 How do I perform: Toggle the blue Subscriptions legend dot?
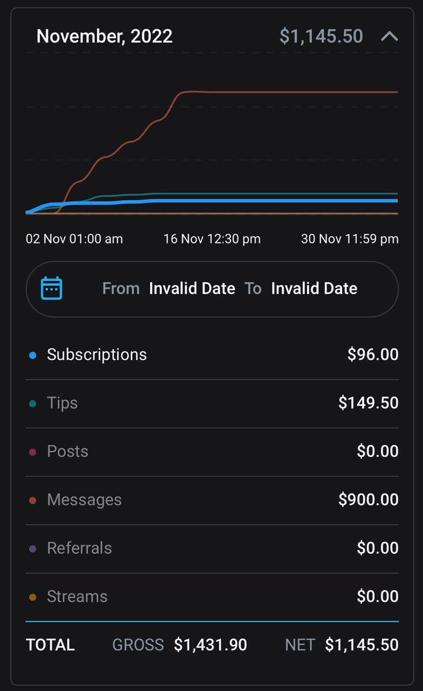click(x=33, y=355)
